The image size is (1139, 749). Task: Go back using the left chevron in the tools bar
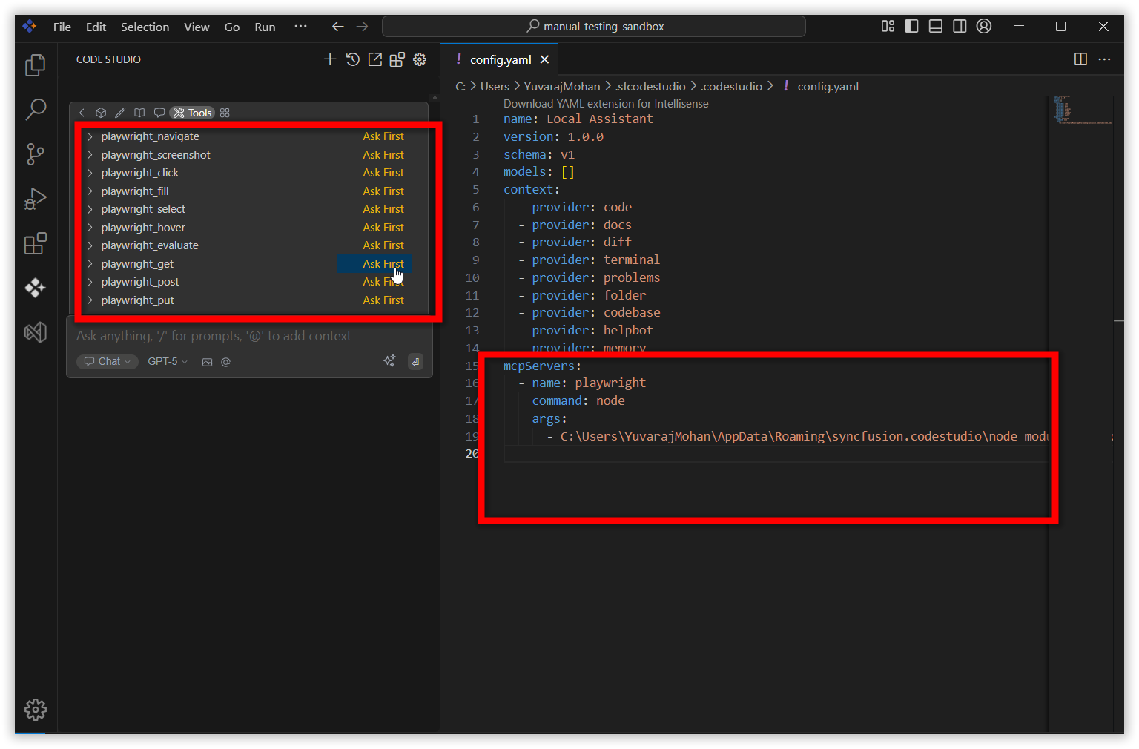pos(82,113)
